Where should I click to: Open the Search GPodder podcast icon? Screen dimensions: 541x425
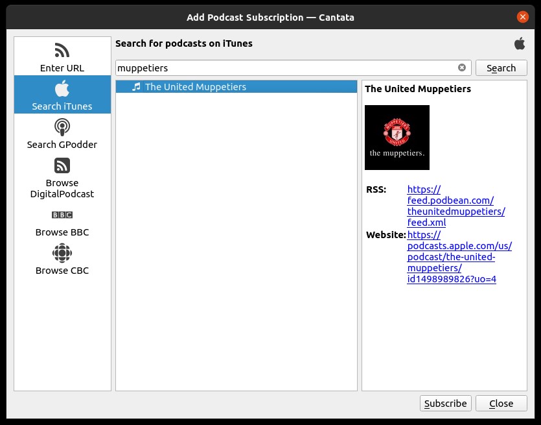click(62, 127)
